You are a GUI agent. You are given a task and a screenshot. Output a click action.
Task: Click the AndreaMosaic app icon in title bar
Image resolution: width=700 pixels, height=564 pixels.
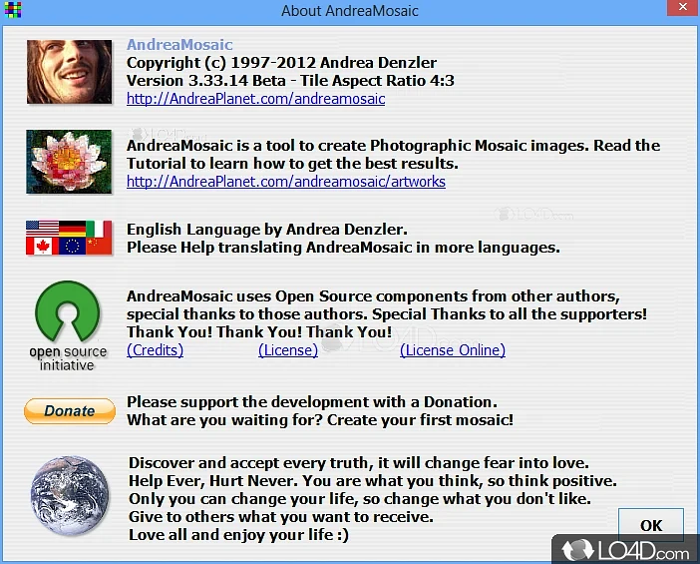[x=13, y=10]
